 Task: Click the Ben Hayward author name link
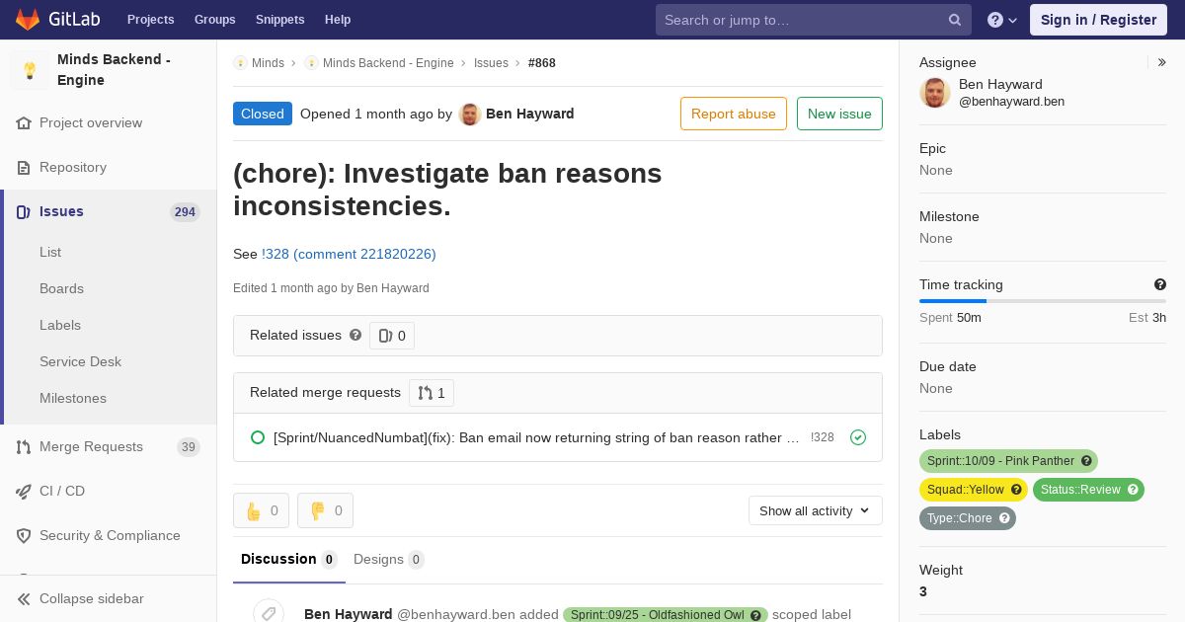point(530,114)
